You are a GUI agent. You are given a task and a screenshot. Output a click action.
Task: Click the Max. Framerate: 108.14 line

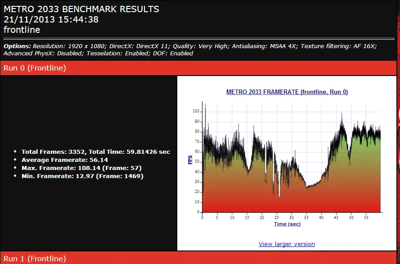[x=81, y=168]
